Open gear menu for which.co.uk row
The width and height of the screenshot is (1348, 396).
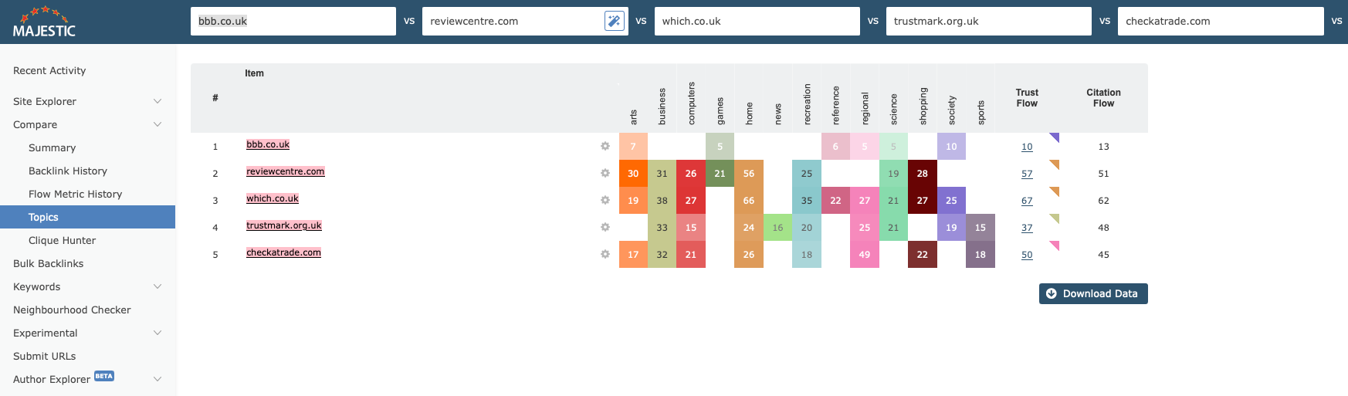click(x=605, y=200)
